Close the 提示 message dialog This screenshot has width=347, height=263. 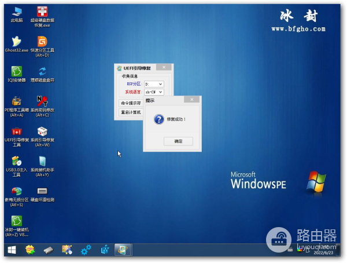[191, 100]
